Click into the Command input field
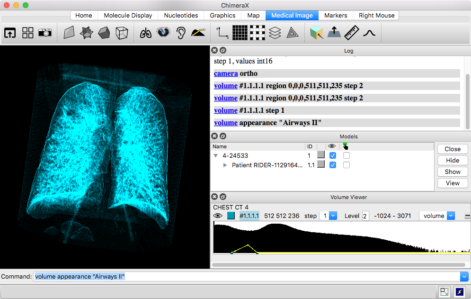Viewport: 471px width, 299px height. point(246,277)
